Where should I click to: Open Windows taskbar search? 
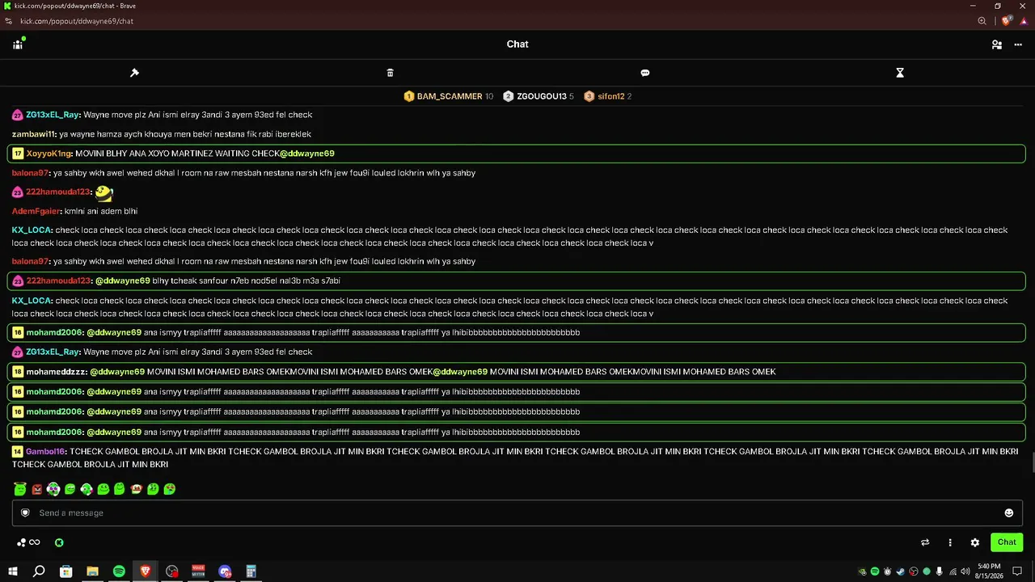[x=39, y=571]
